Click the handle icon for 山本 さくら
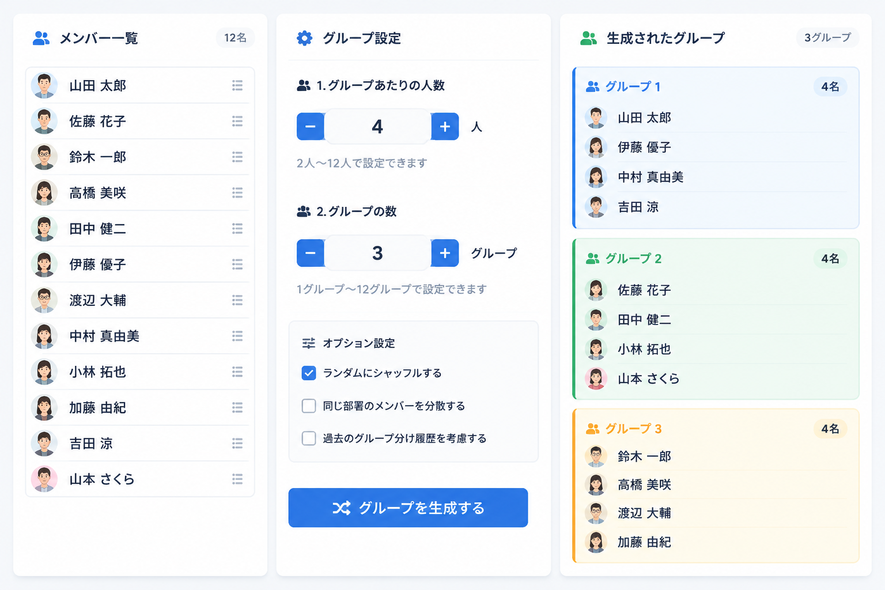The image size is (885, 590). (x=237, y=479)
